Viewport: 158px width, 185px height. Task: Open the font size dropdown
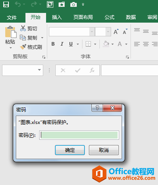pos(108,32)
